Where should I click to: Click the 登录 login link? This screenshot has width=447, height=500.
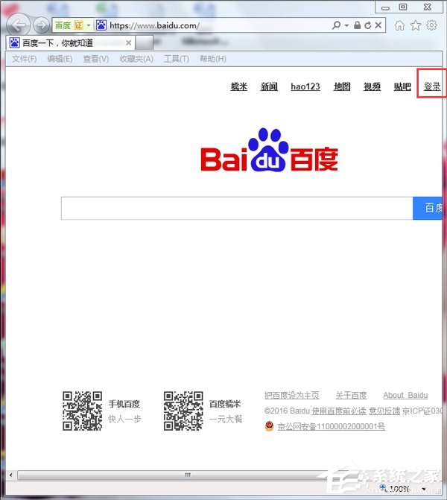pos(432,87)
